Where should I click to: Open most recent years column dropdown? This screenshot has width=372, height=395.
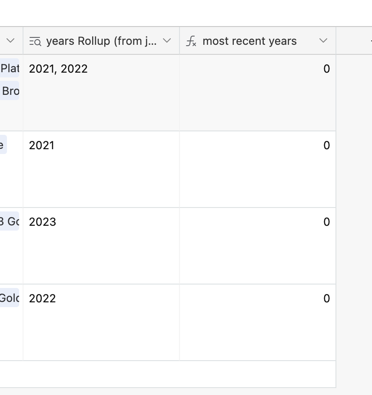323,40
